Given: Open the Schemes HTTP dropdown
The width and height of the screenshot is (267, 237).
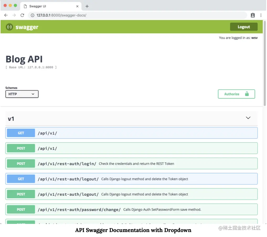Looking at the screenshot, I should [22, 94].
